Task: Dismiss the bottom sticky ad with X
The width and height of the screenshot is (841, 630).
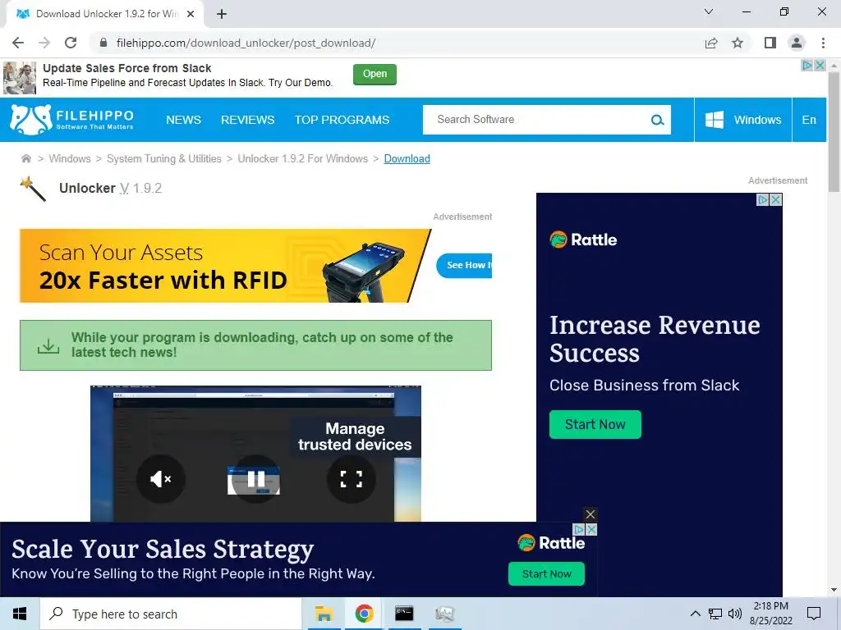Action: click(591, 514)
